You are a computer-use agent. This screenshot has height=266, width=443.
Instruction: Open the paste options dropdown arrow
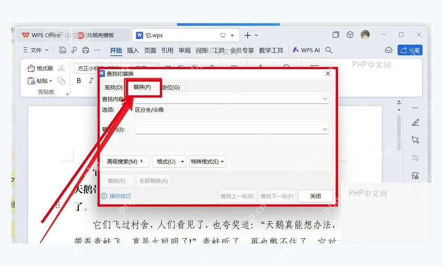(51, 81)
